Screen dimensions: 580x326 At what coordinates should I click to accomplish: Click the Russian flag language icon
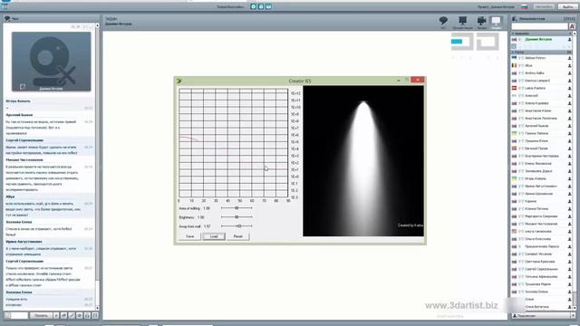(x=524, y=6)
